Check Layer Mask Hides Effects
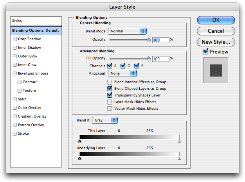 pos(110,102)
